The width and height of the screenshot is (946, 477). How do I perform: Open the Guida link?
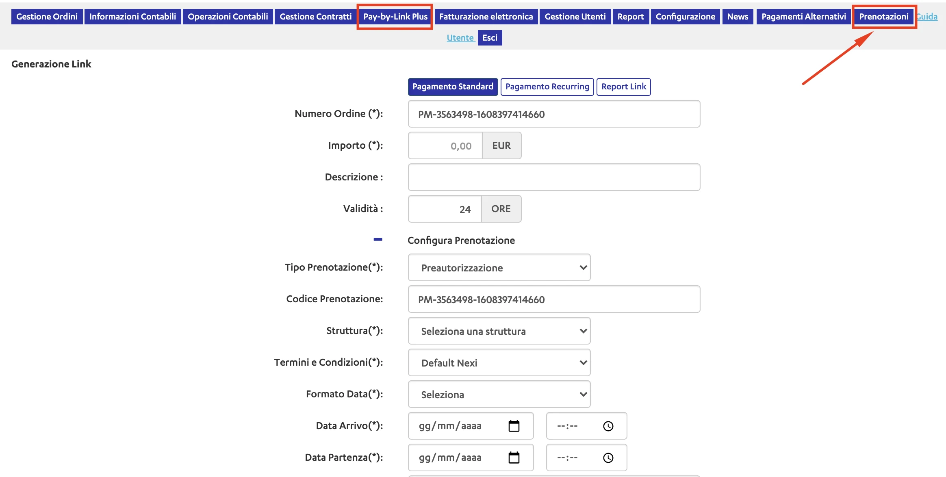(x=928, y=17)
